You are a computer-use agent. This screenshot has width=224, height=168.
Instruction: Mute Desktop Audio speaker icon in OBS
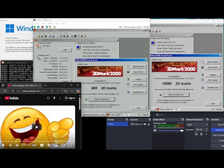[155, 130]
